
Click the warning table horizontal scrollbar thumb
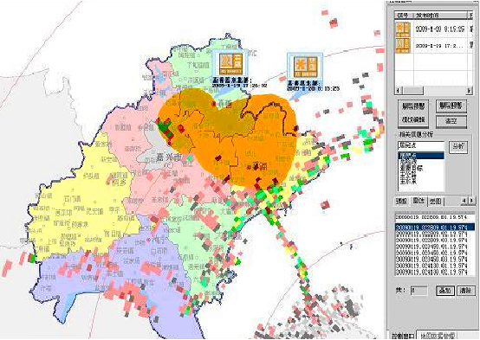coord(412,91)
